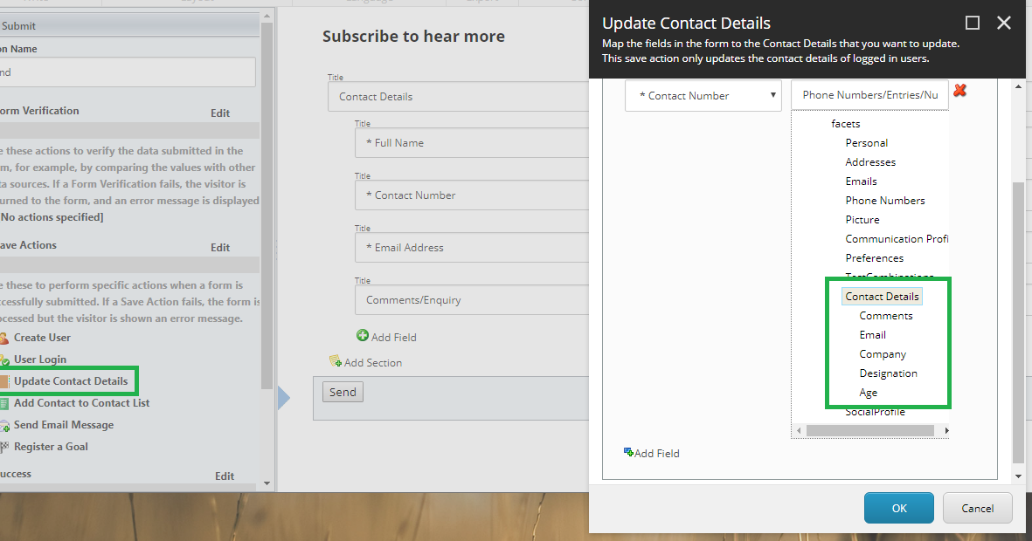
Task: Cancel the Update Contact Details dialog
Action: (x=977, y=507)
